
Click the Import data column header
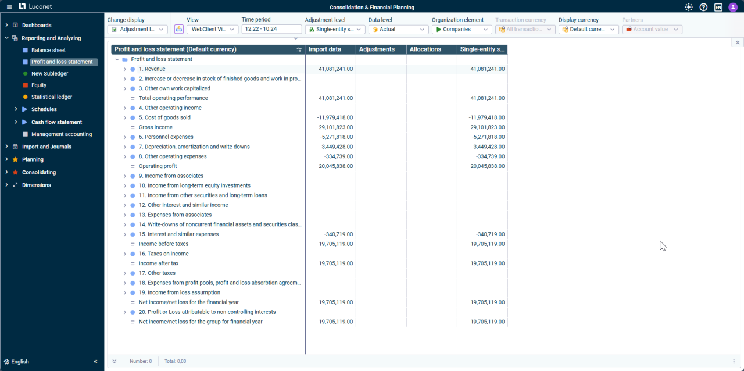[324, 49]
